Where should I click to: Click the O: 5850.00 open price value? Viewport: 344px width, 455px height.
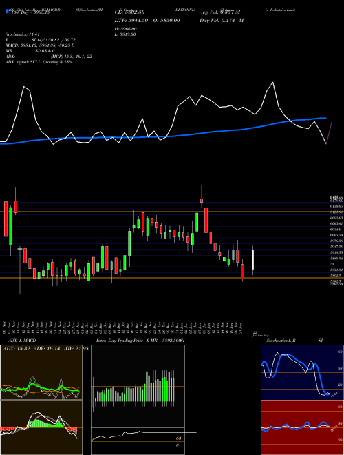tap(166, 20)
